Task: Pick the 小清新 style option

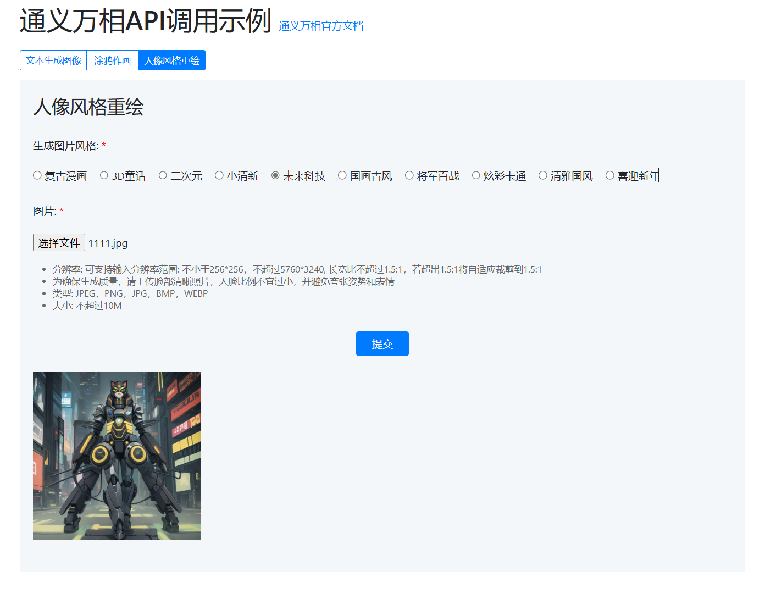Action: (219, 175)
